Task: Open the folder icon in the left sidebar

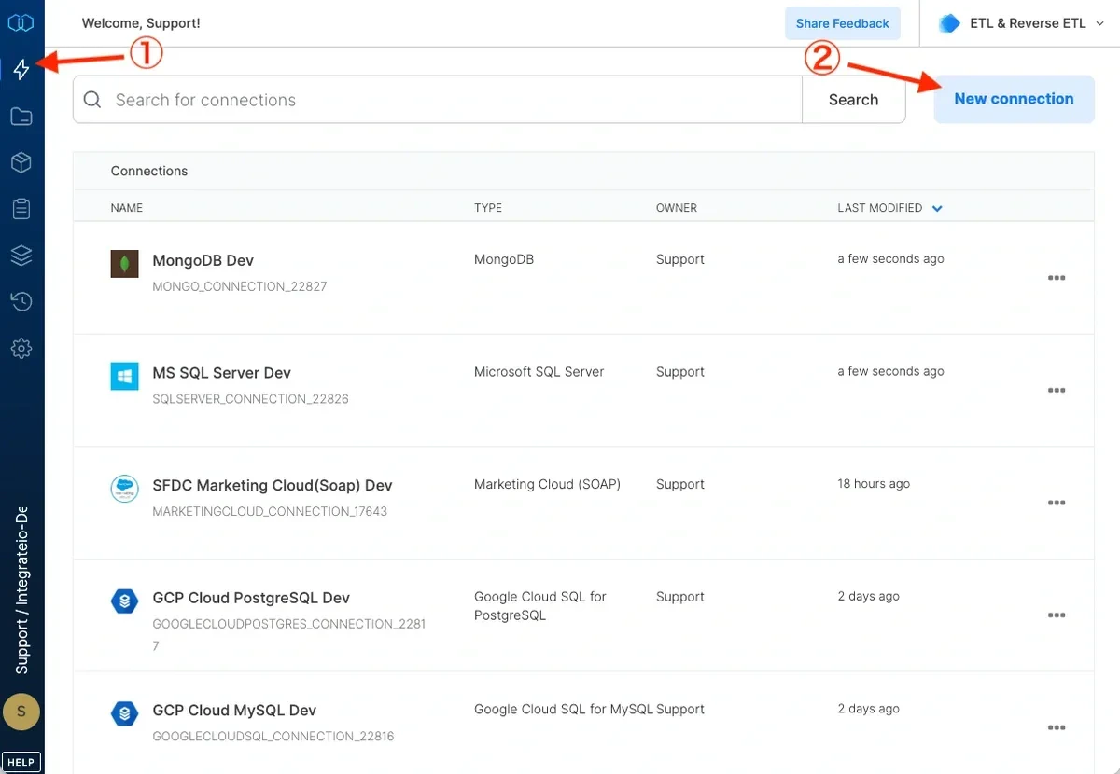Action: (x=21, y=116)
